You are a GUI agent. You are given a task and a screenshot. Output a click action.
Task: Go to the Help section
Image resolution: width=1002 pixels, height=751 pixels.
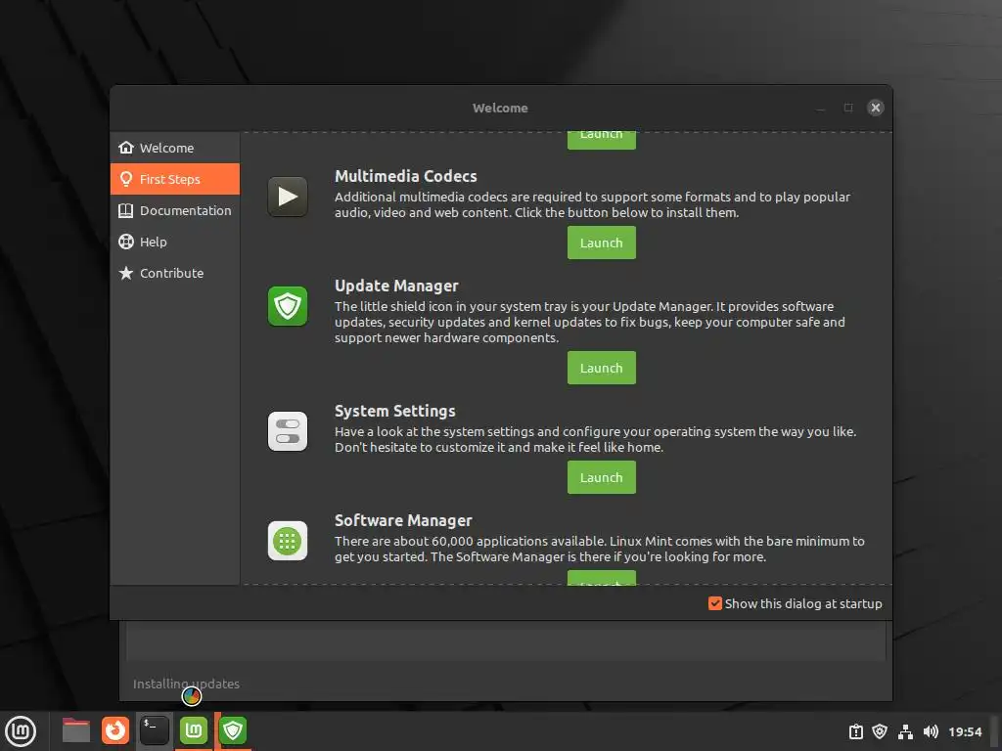click(174, 242)
